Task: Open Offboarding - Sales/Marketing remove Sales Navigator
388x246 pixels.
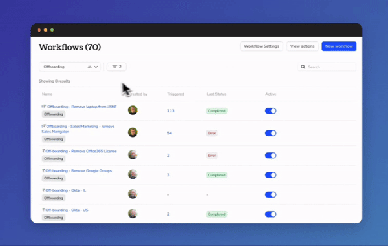Action: (78, 129)
